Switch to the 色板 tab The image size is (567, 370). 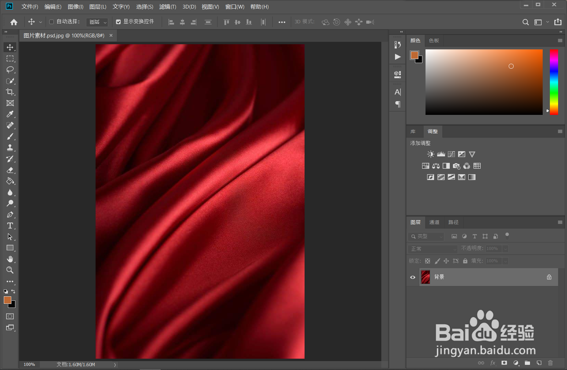click(434, 40)
